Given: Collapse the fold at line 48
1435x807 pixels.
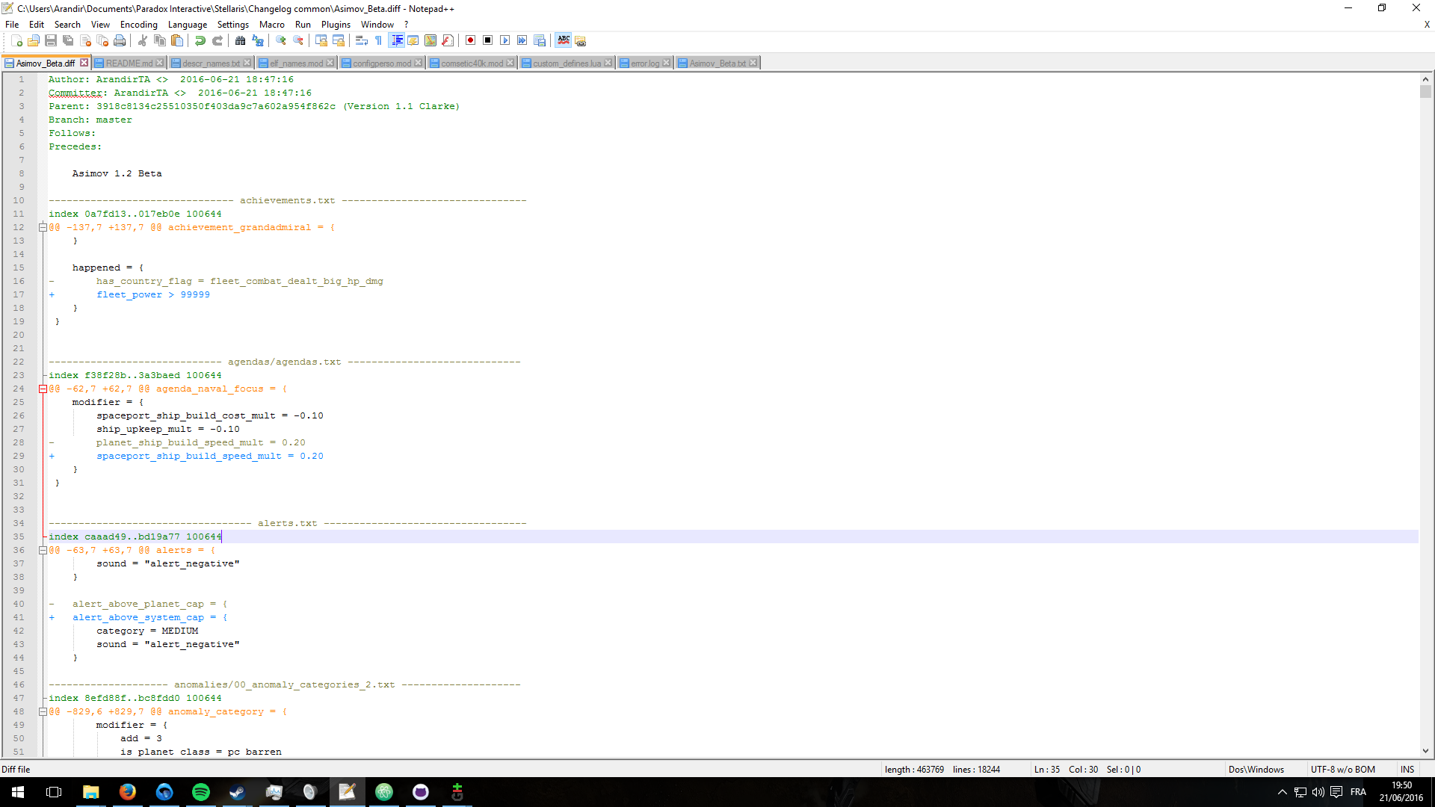Looking at the screenshot, I should 43,711.
